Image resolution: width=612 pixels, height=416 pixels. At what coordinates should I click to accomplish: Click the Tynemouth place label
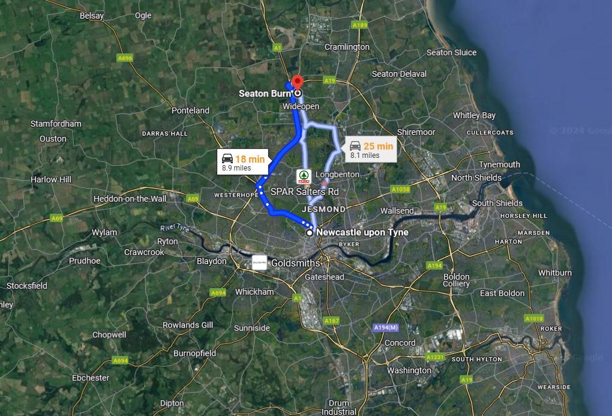(499, 164)
